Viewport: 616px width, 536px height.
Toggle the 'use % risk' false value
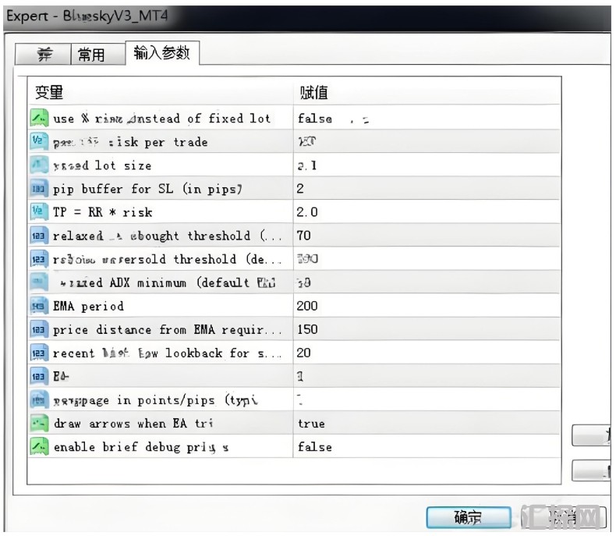point(315,119)
